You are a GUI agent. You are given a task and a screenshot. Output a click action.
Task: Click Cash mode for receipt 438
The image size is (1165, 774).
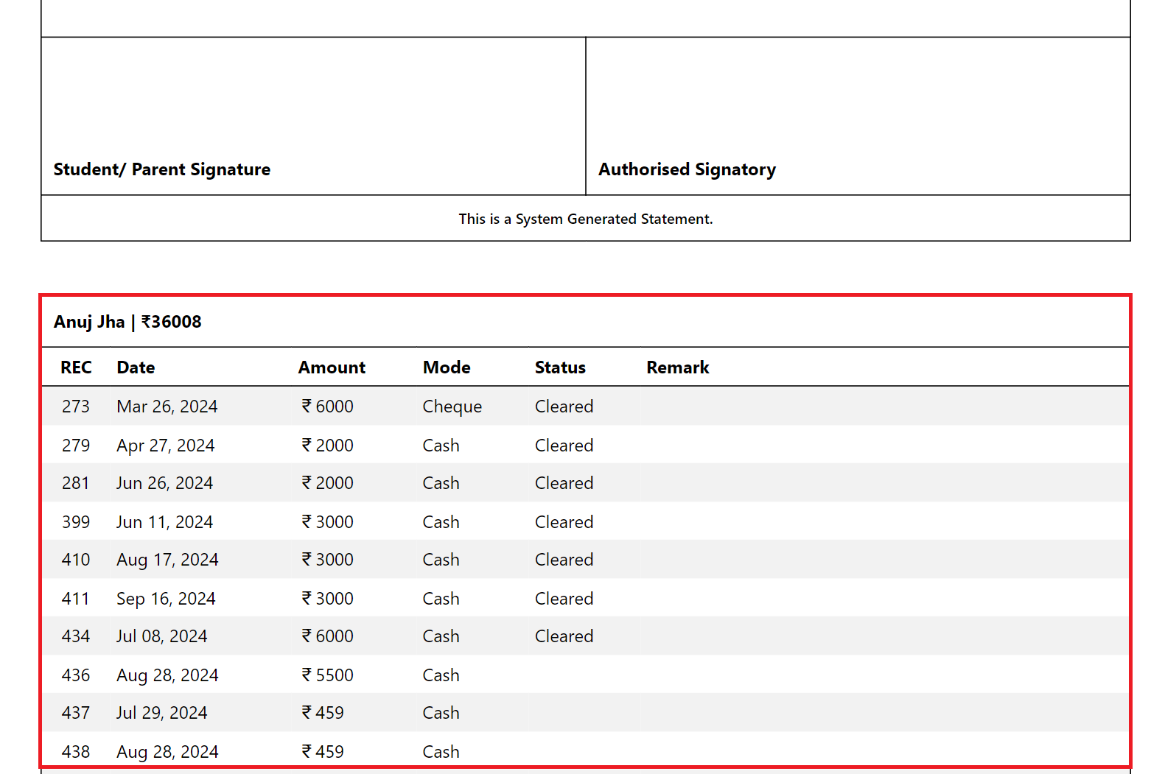click(441, 752)
